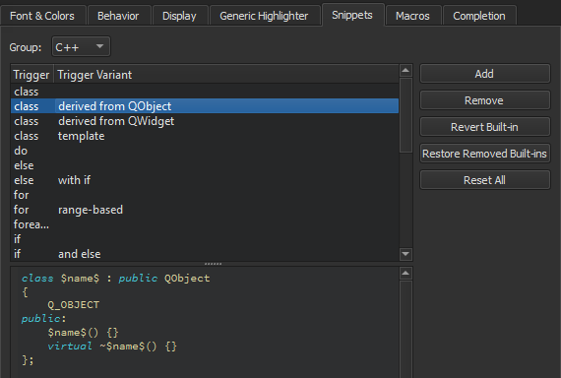
Task: Click the Add snippet button
Action: pyautogui.click(x=484, y=74)
